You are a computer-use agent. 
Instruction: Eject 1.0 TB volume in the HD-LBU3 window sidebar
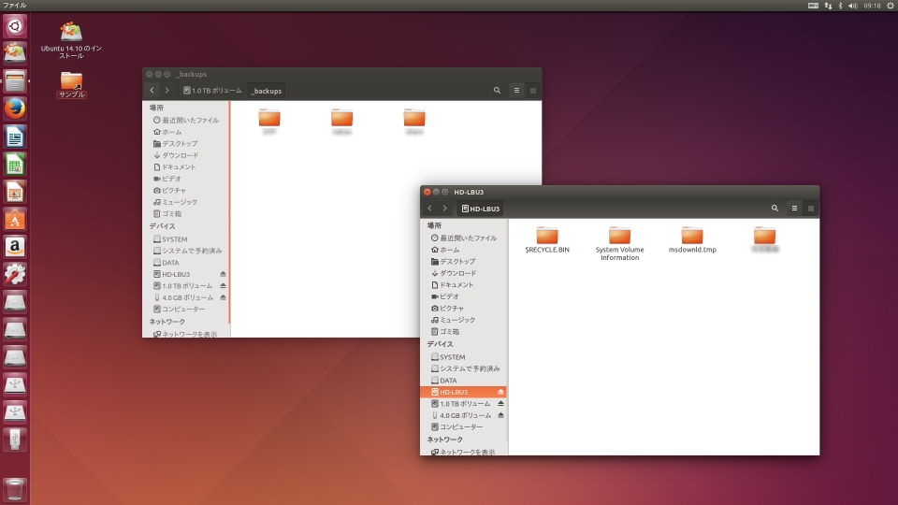click(500, 404)
